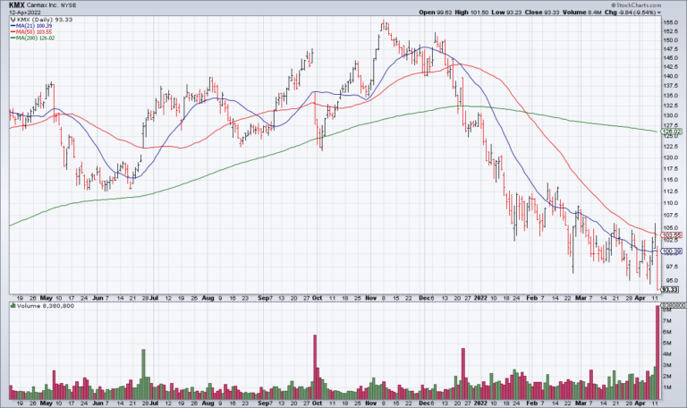Select the MA(50) 103.55 legend entry

click(x=31, y=32)
